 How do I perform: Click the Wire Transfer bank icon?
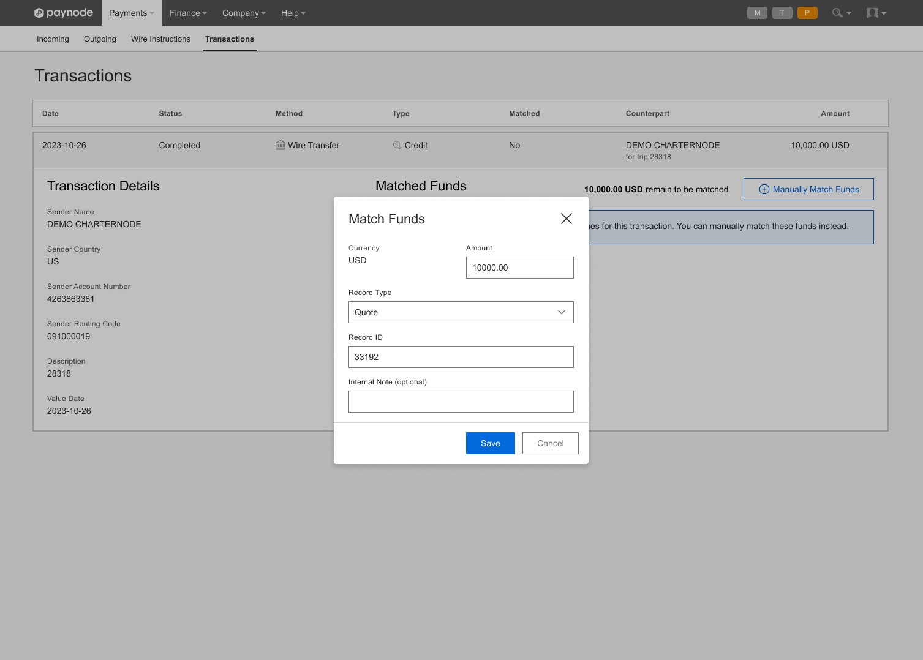(281, 145)
